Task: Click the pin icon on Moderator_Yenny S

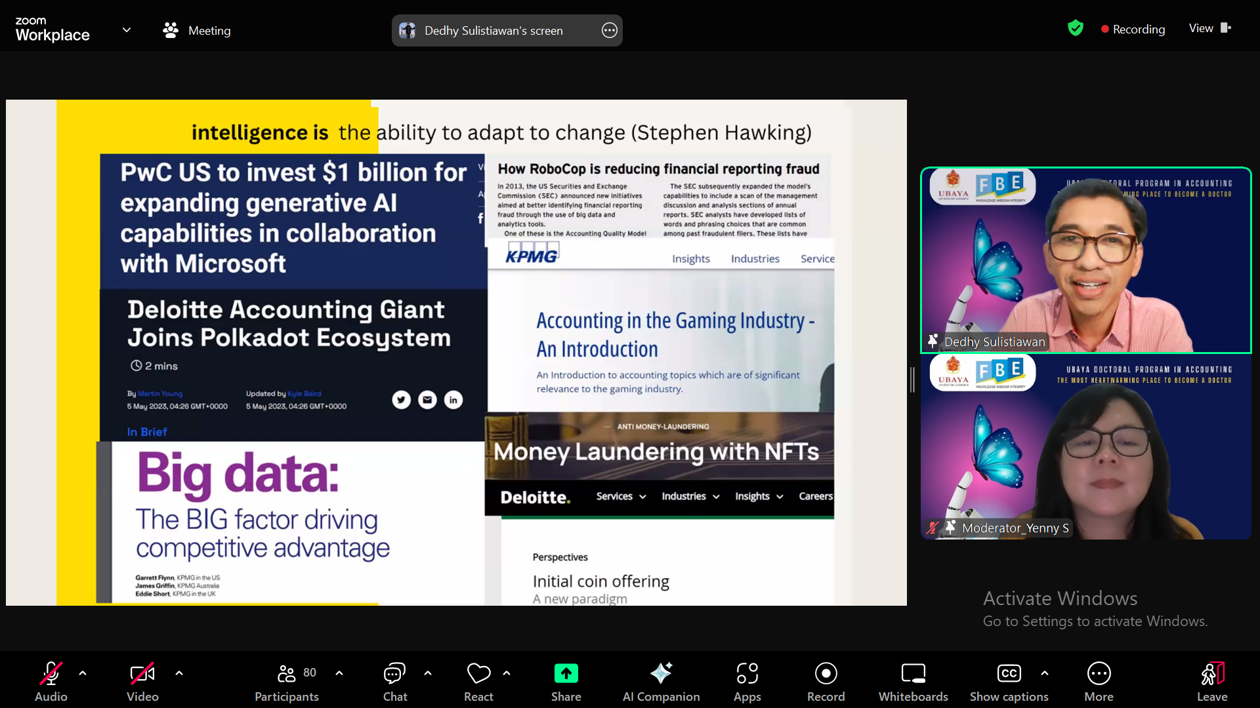Action: click(x=950, y=527)
